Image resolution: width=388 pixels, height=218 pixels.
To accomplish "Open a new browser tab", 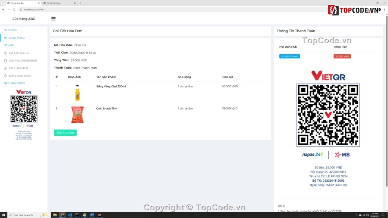I will [80, 3].
